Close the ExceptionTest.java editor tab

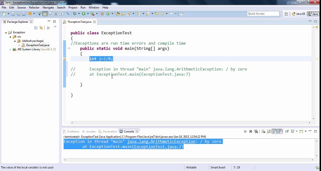pos(94,22)
